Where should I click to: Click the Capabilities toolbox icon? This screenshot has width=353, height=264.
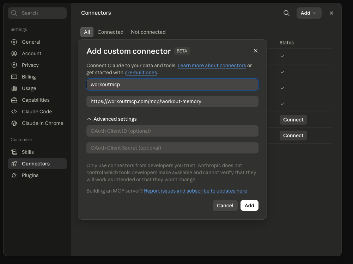click(x=14, y=100)
